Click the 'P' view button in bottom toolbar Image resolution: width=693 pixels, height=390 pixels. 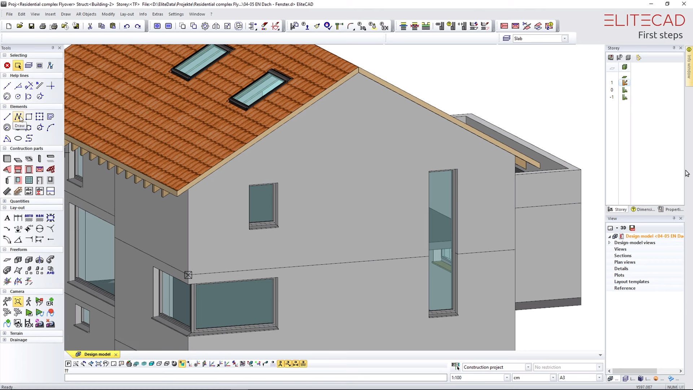(68, 364)
